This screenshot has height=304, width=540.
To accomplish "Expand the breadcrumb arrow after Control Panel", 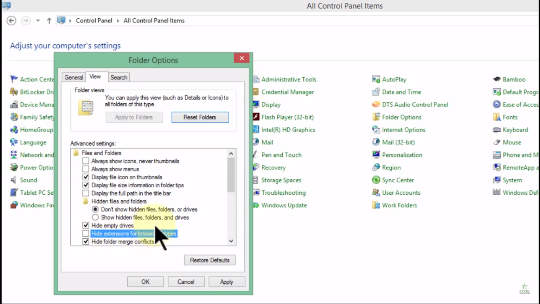I will [x=118, y=21].
